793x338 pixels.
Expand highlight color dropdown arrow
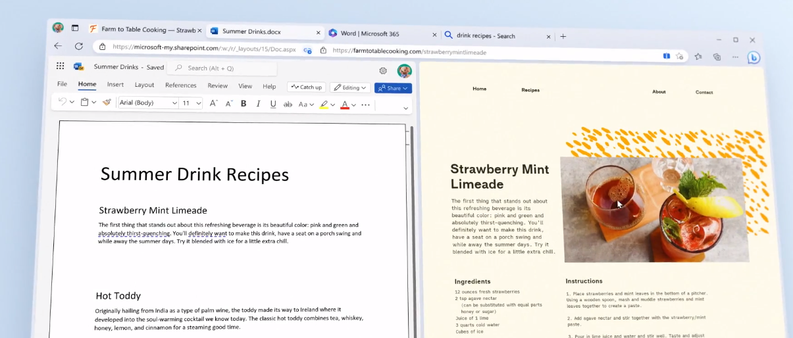coord(332,105)
